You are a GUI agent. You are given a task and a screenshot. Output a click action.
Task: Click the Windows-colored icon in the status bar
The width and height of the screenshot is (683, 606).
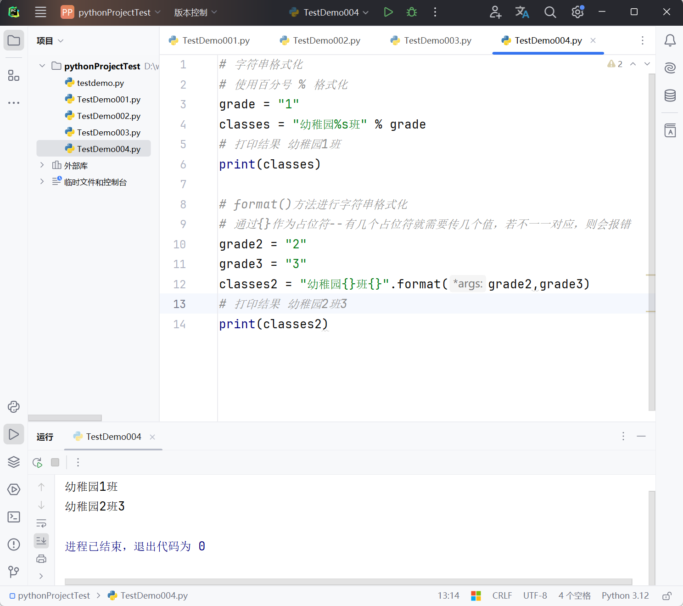click(x=476, y=596)
